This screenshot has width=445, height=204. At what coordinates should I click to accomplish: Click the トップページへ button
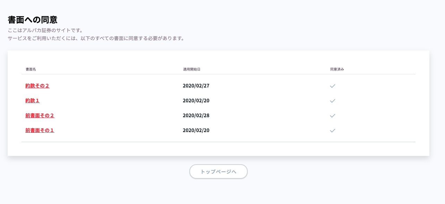(x=219, y=171)
